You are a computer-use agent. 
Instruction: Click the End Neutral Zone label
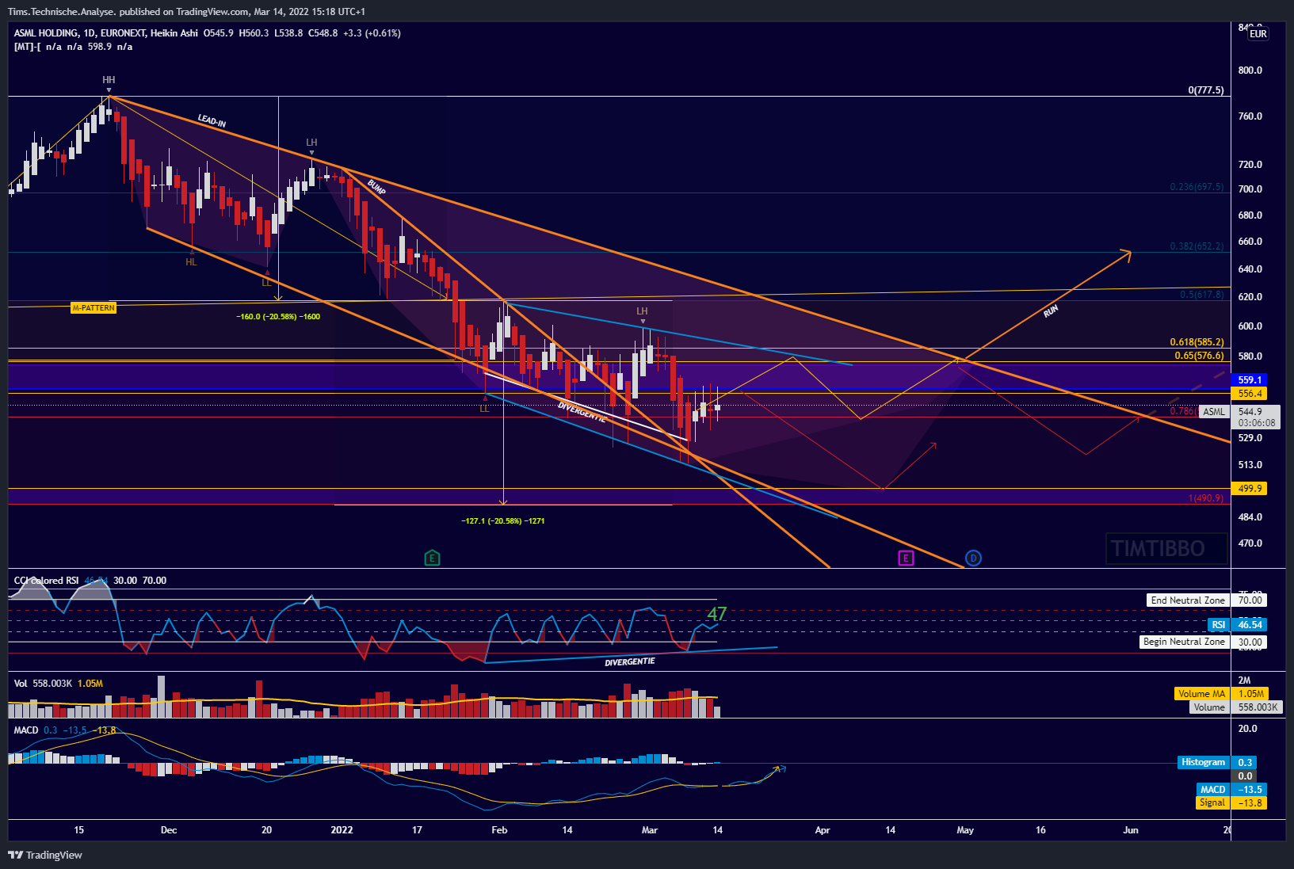tap(1188, 600)
